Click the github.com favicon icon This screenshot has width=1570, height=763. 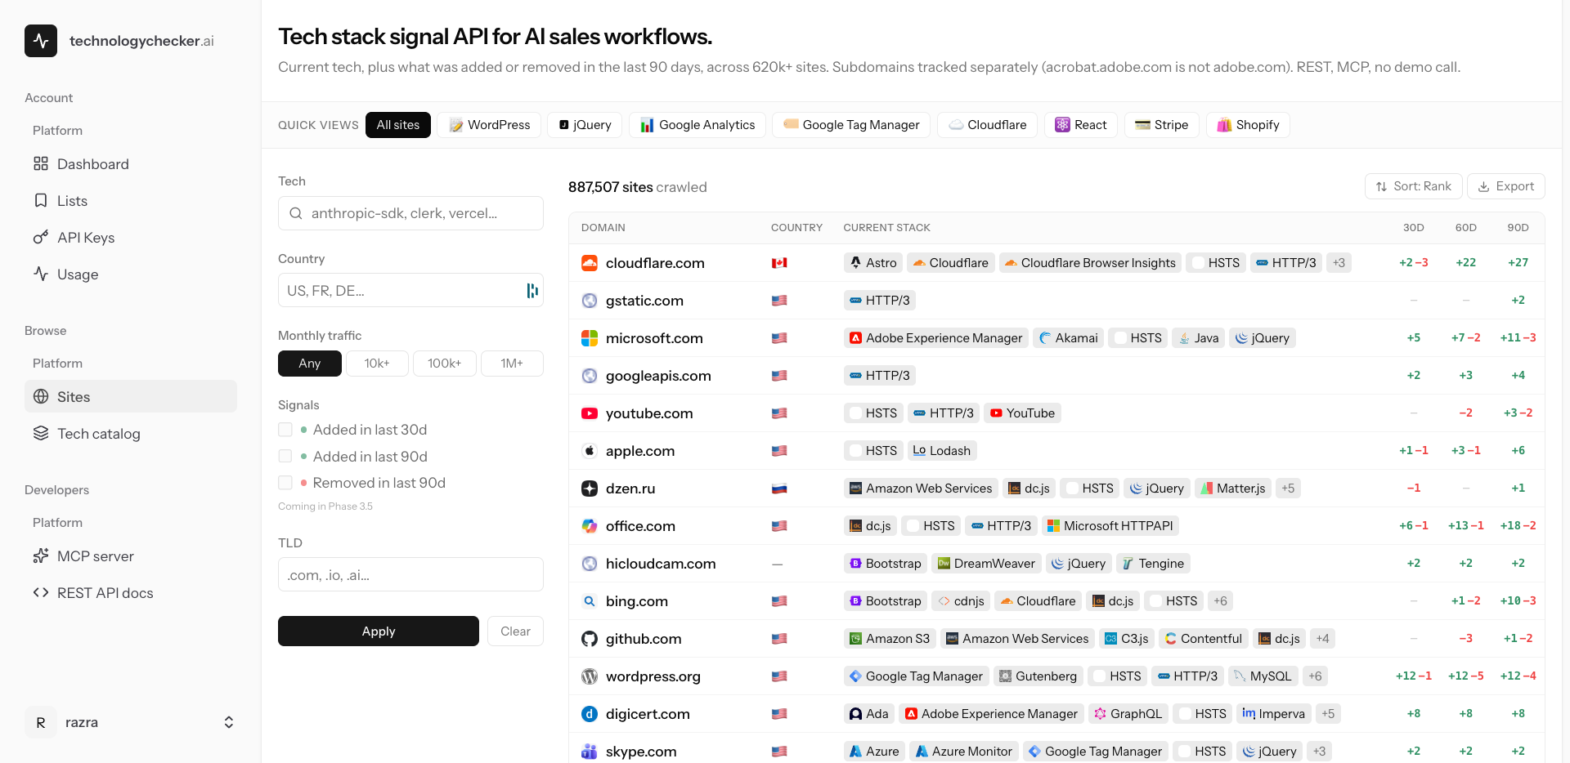click(590, 639)
